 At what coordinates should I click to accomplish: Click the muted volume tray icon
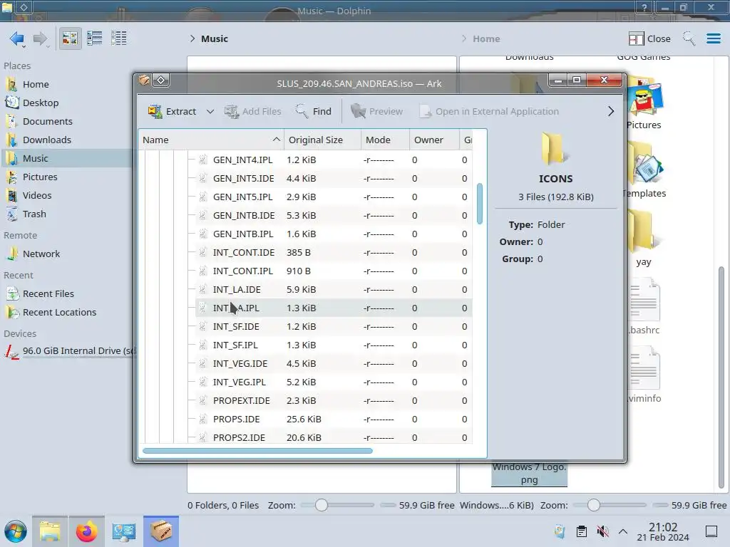602,531
